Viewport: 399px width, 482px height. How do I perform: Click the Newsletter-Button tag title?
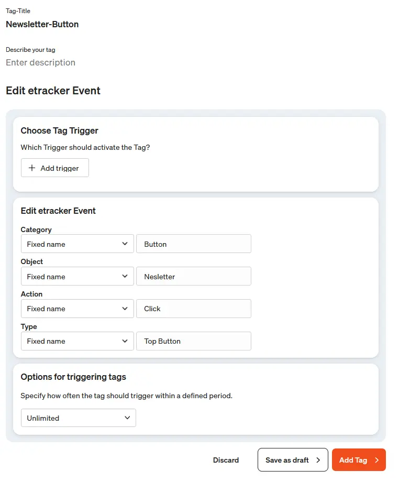pos(42,24)
